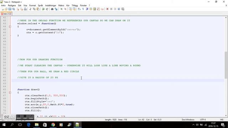Click the Paste clipboard icon
This screenshot has height=128, width=228.
tap(38, 9)
